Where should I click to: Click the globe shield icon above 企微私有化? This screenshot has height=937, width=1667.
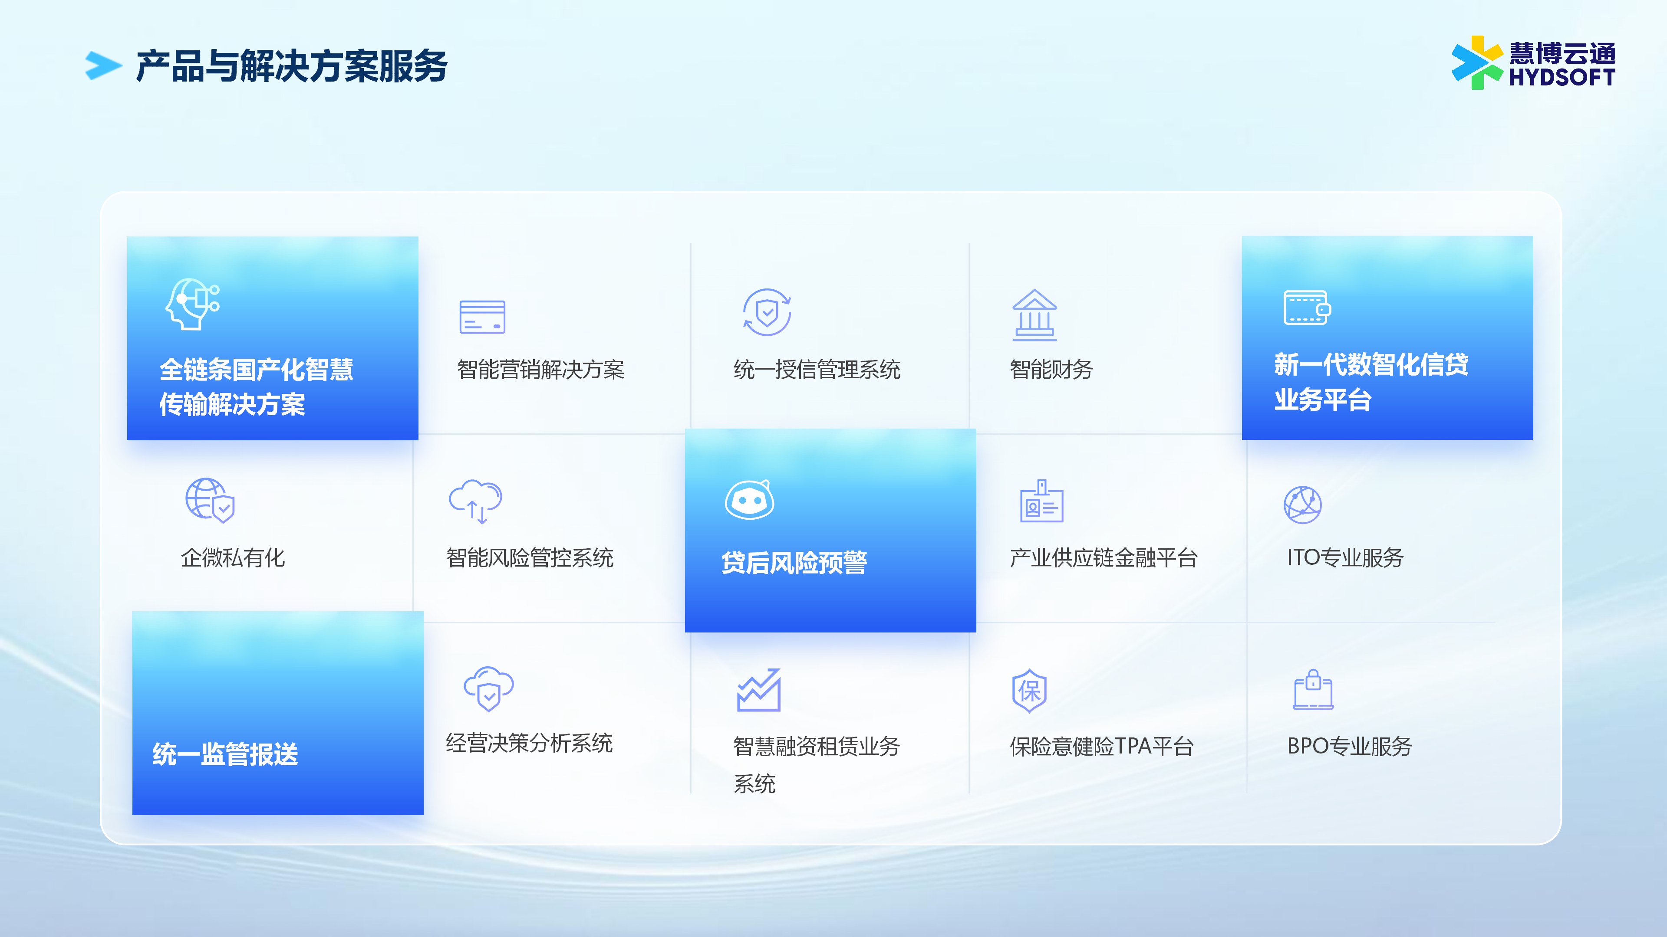[x=210, y=500]
